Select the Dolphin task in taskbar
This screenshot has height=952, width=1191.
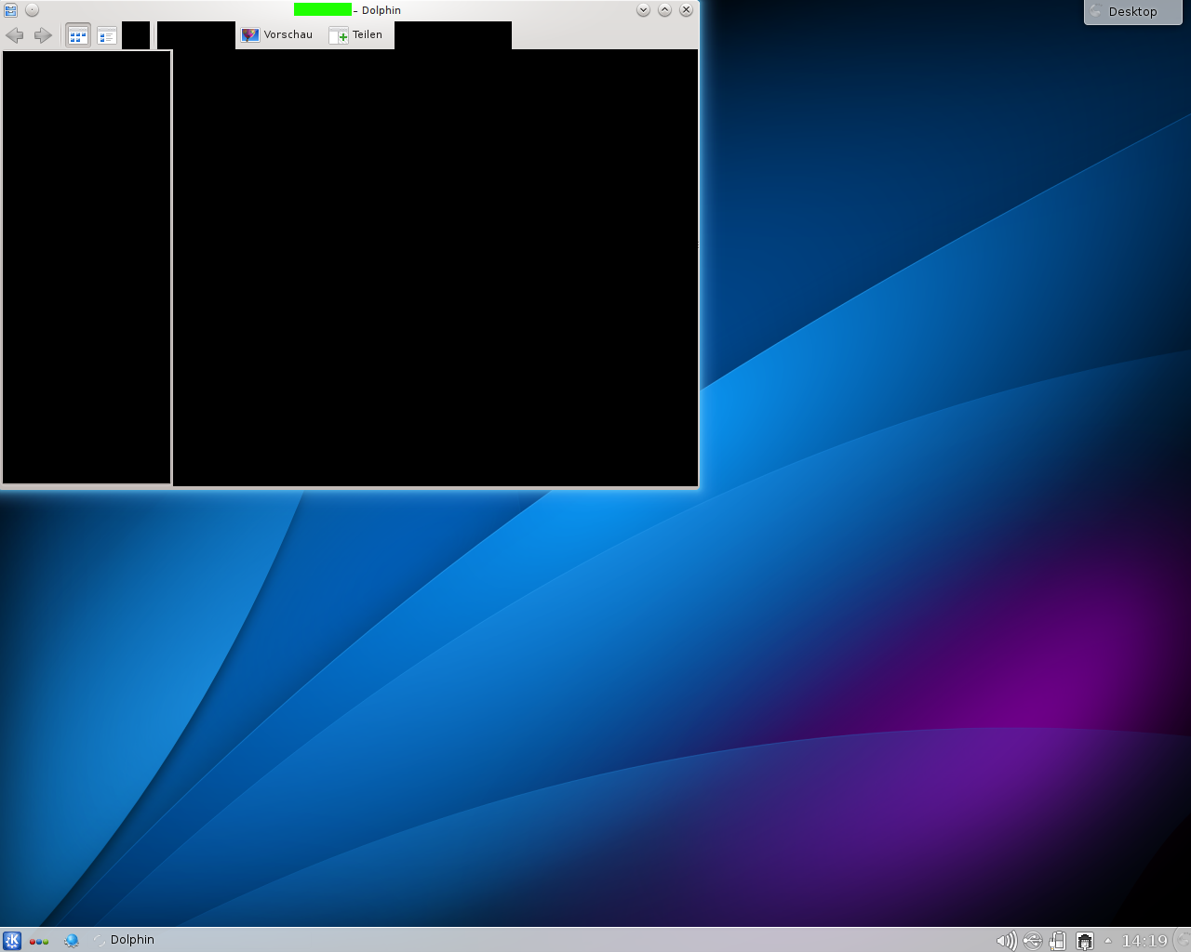tap(125, 940)
